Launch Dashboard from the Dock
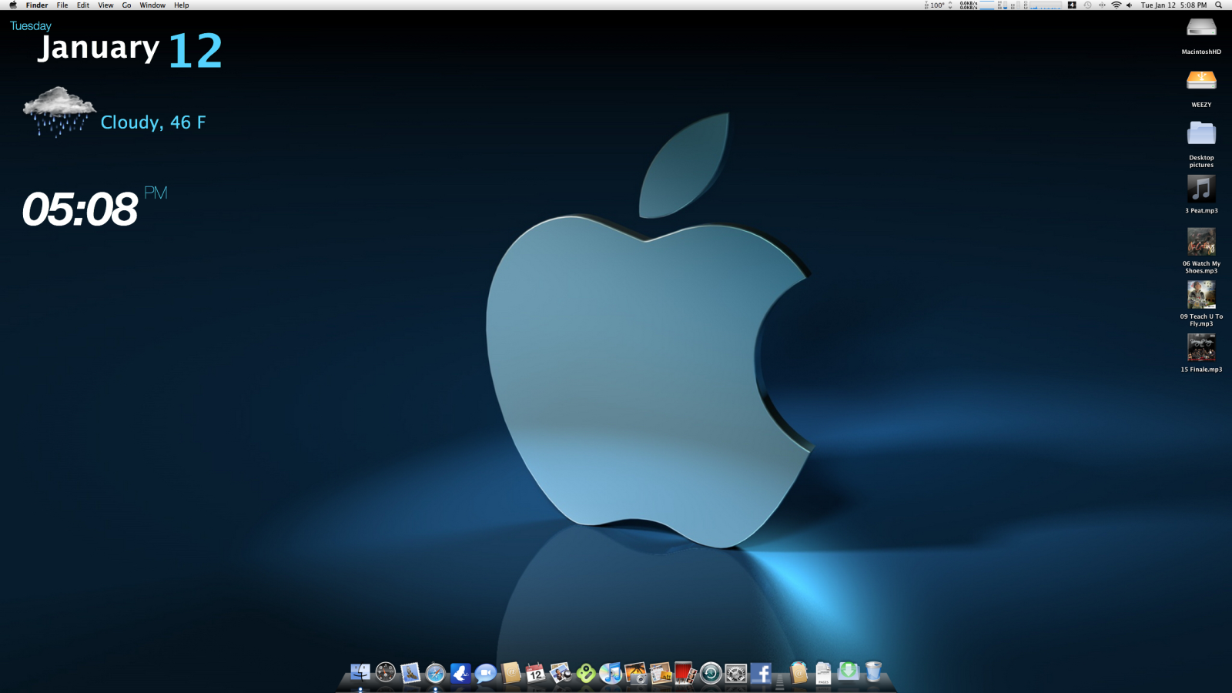Viewport: 1232px width, 693px height. pyautogui.click(x=386, y=673)
